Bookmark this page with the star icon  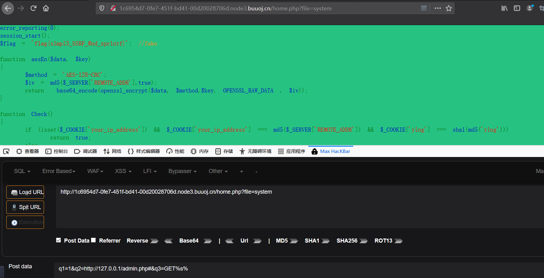click(x=449, y=8)
